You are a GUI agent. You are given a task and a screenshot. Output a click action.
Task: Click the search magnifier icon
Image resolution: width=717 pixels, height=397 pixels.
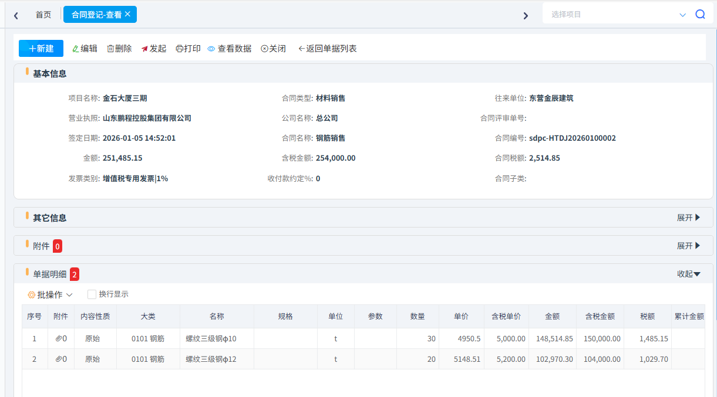pos(700,15)
